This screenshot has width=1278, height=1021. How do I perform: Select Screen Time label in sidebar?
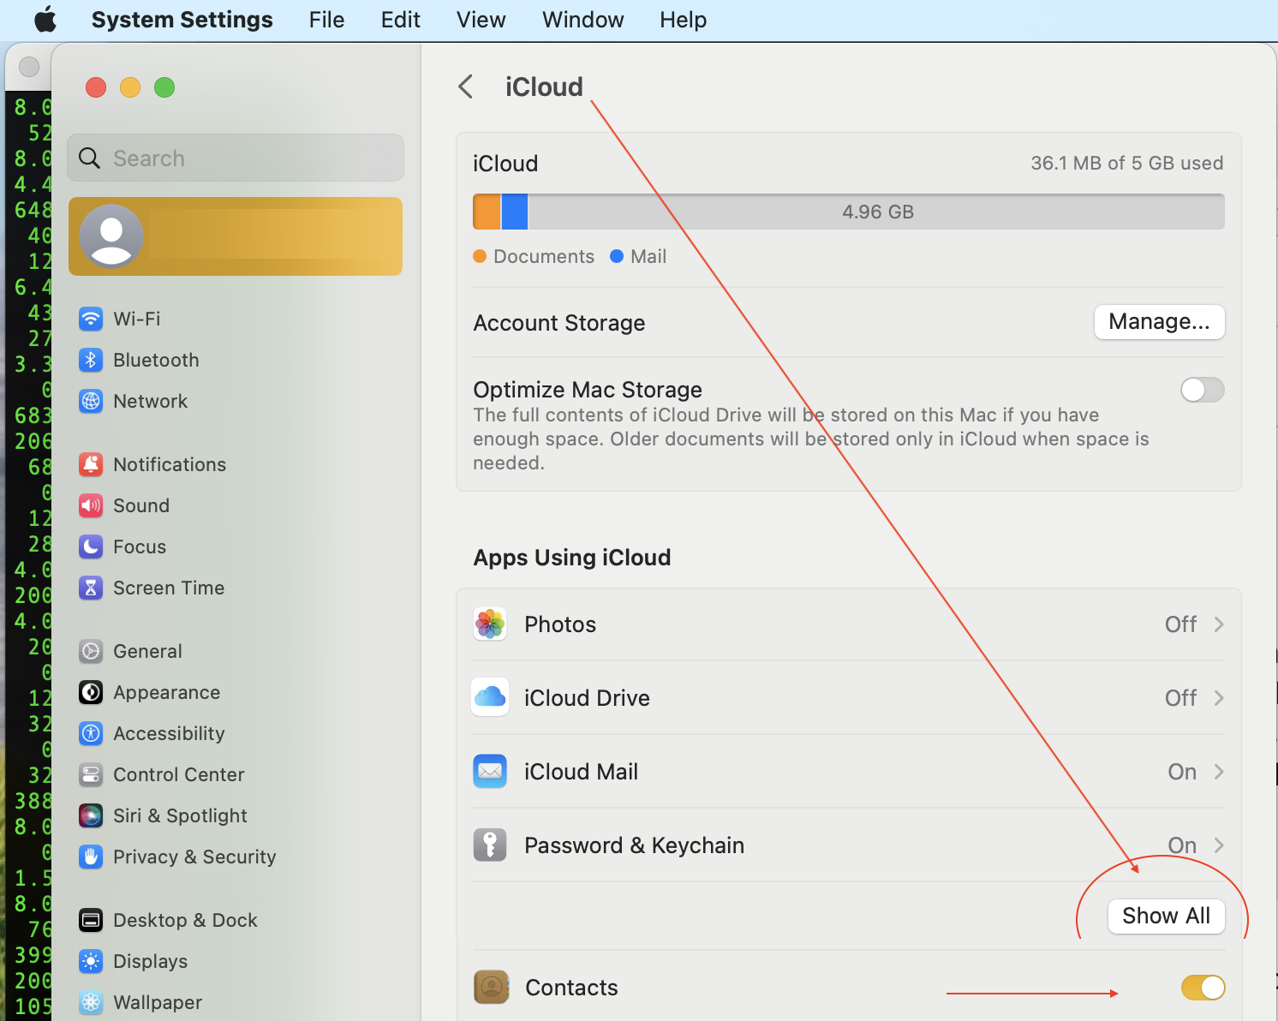169,588
